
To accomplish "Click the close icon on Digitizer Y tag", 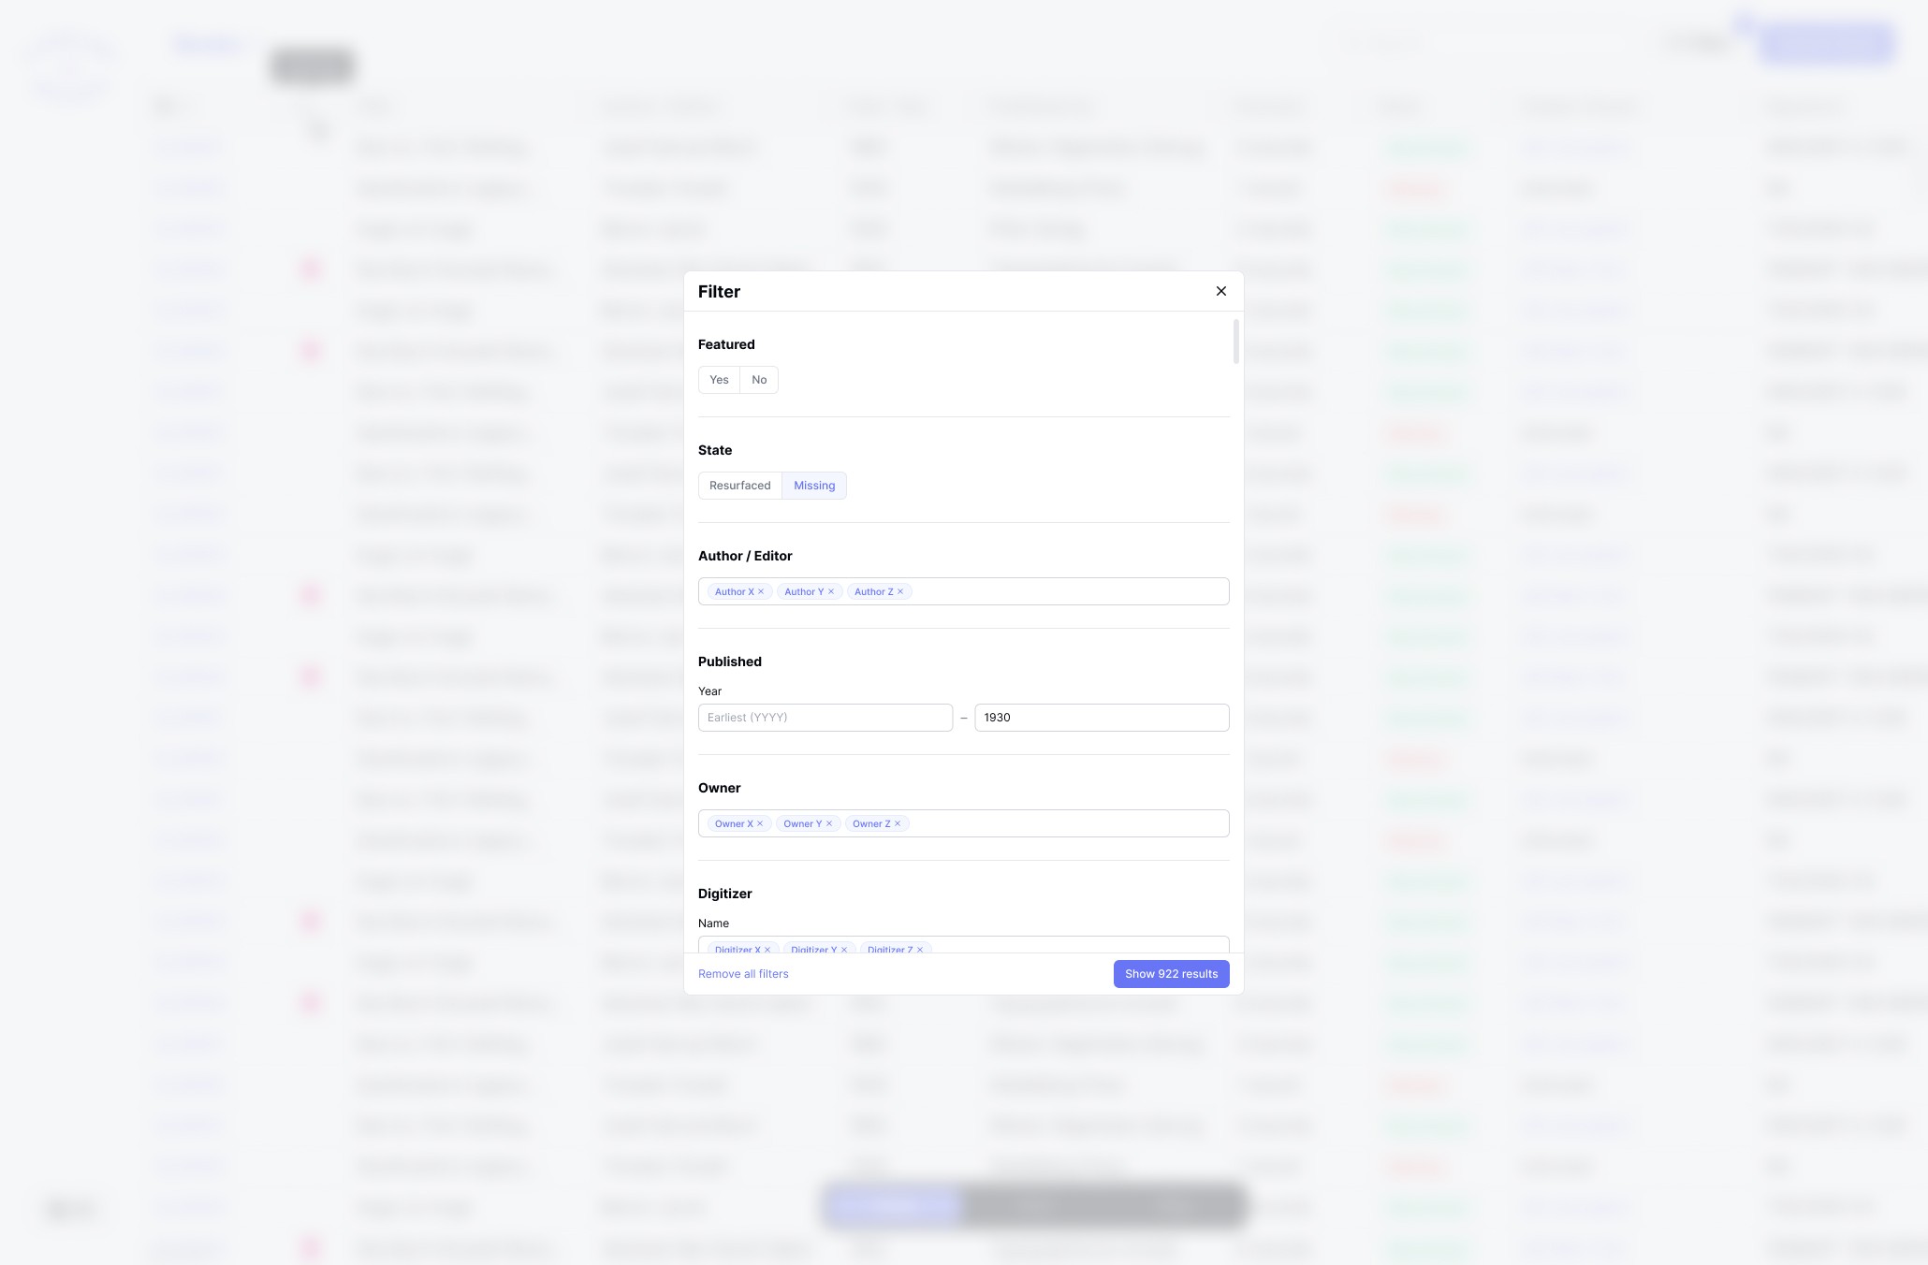I will (x=843, y=949).
